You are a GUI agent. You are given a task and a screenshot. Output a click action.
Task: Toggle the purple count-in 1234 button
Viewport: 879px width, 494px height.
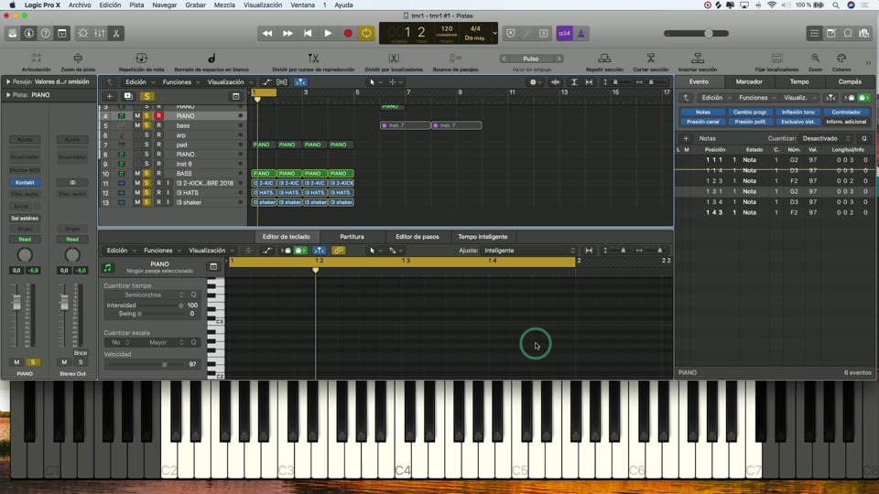(x=564, y=34)
